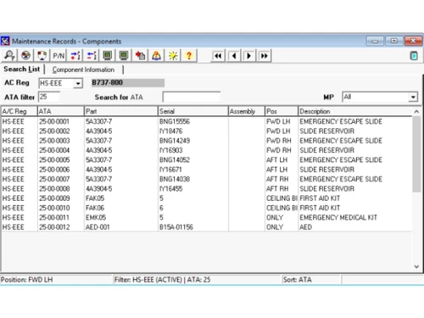Open help with the question mark icon

point(189,55)
